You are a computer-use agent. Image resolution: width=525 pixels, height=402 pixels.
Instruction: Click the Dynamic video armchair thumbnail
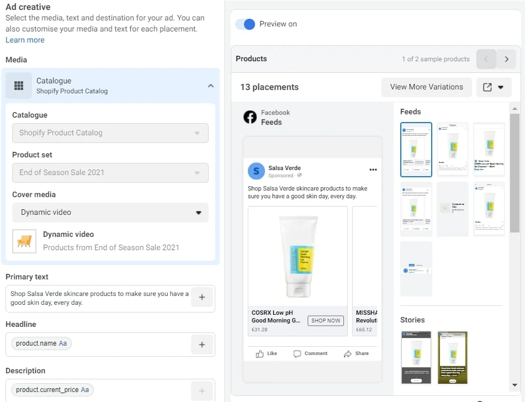click(24, 241)
